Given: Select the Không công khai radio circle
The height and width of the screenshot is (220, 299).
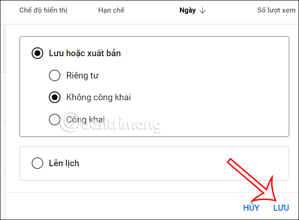Looking at the screenshot, I should [54, 97].
